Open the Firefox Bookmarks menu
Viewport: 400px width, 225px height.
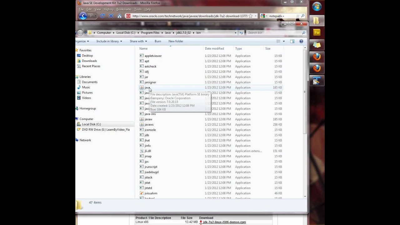click(x=124, y=9)
